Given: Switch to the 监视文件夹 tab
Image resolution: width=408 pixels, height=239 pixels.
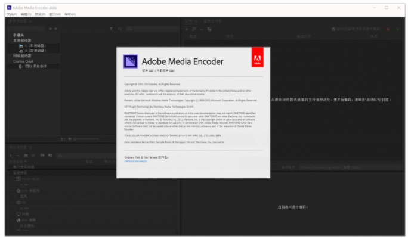Looking at the screenshot, I should coord(212,21).
